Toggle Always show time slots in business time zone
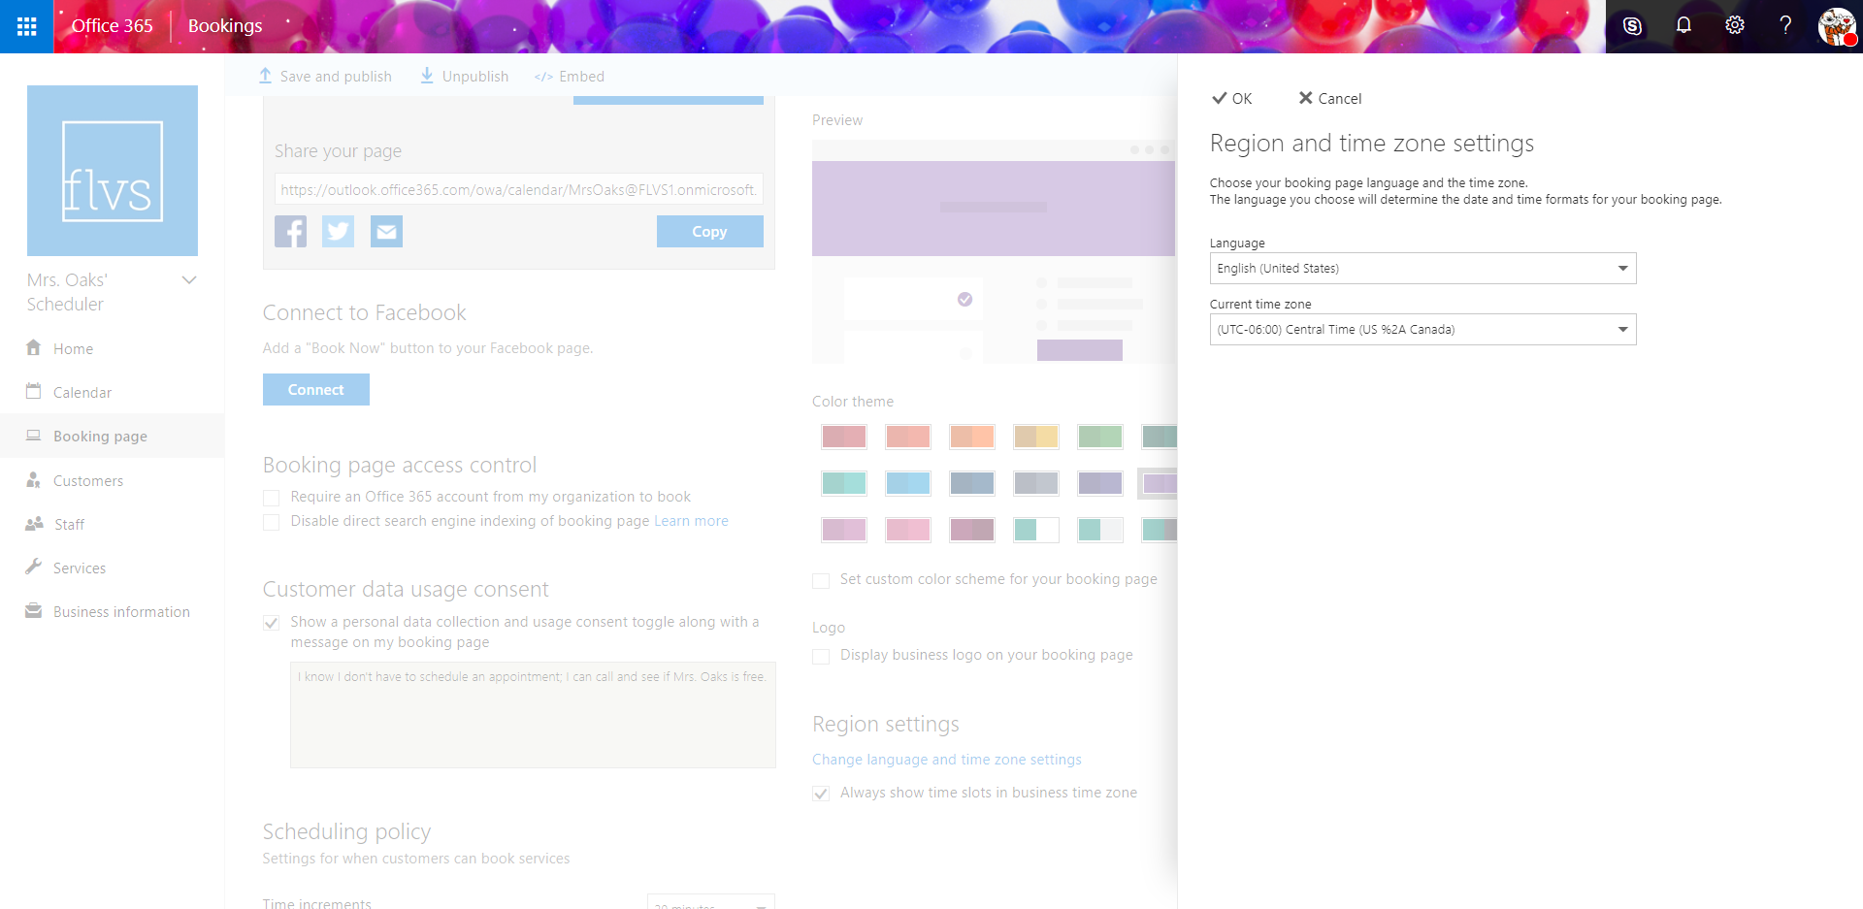Image resolution: width=1863 pixels, height=909 pixels. [x=821, y=794]
